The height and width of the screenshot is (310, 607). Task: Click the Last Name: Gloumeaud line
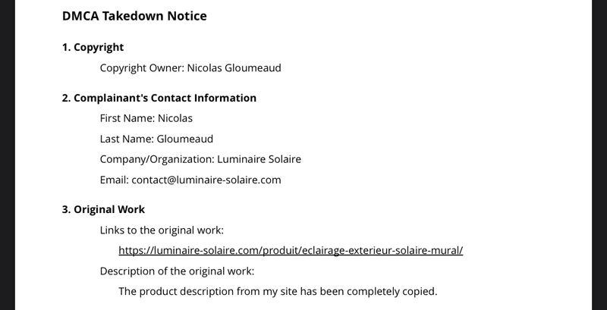(x=156, y=139)
